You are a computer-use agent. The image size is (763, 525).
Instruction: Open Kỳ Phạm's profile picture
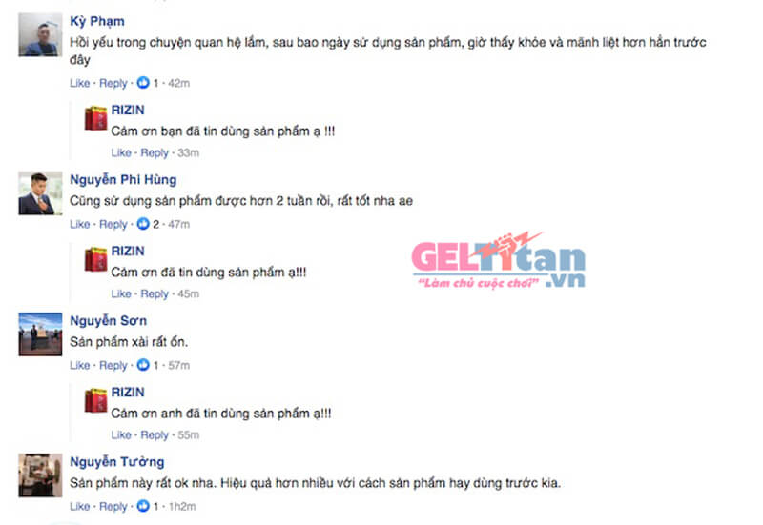[40, 35]
